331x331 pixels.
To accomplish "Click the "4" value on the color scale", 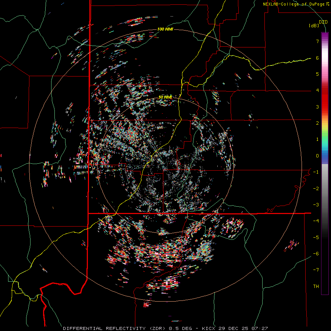I will tap(317, 90).
